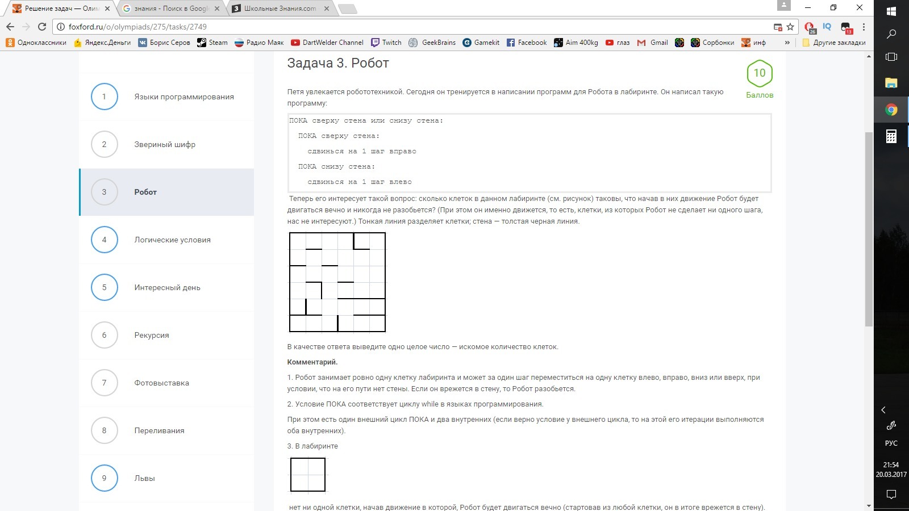Open Task View on the taskbar

(891, 57)
